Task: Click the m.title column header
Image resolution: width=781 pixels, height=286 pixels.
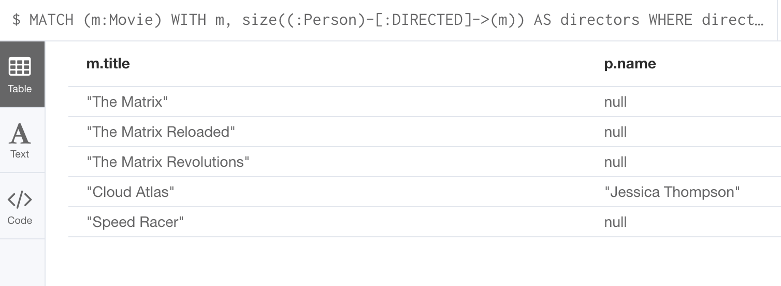Action: (108, 64)
